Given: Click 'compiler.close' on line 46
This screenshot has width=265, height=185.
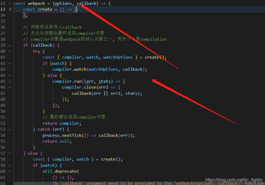Looking at the screenshot, I should [x=79, y=87].
